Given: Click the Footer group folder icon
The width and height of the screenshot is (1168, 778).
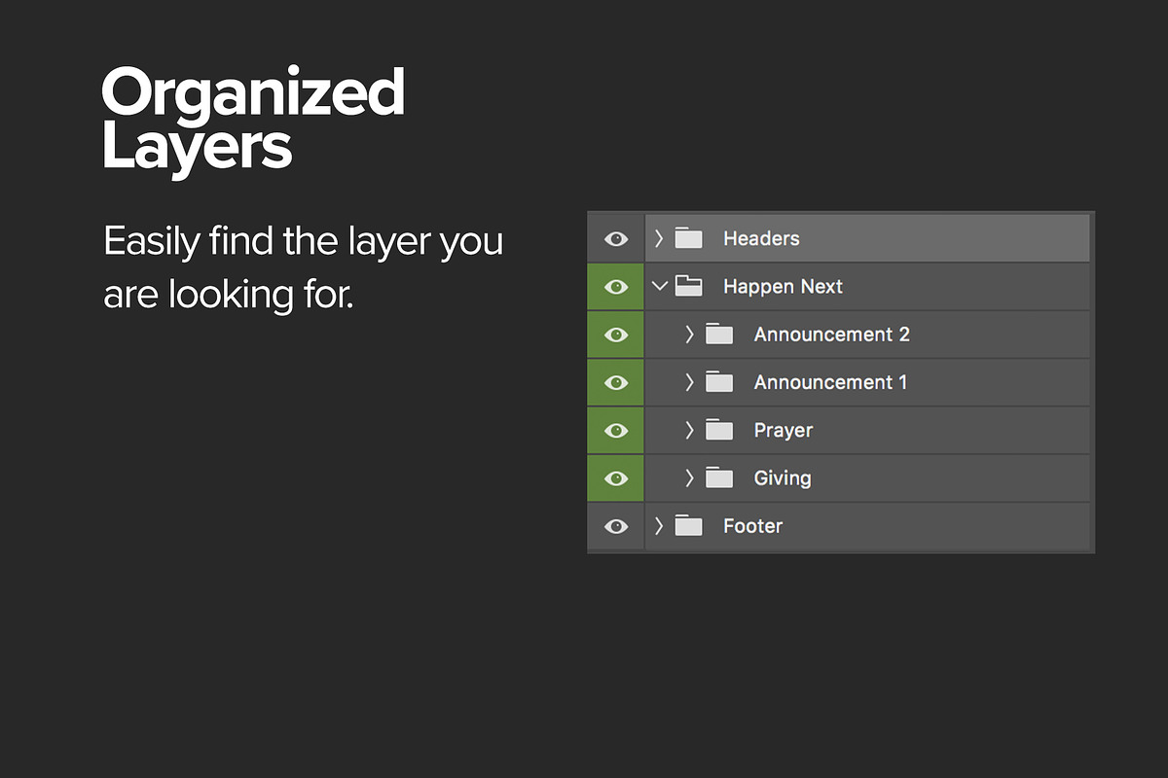Looking at the screenshot, I should point(688,526).
